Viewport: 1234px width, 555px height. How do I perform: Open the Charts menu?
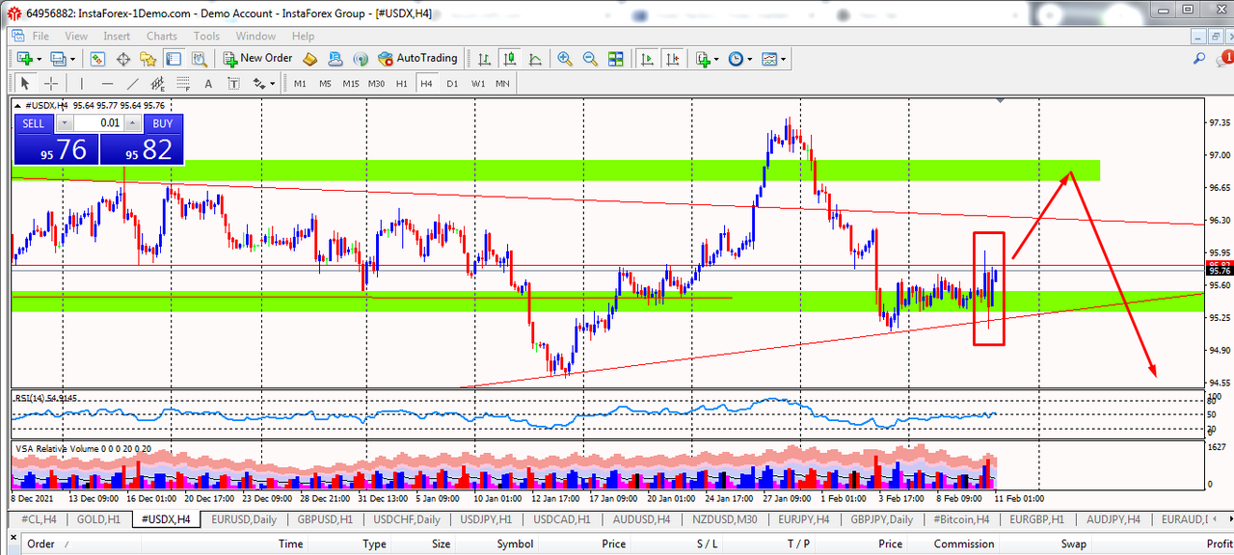click(x=161, y=36)
